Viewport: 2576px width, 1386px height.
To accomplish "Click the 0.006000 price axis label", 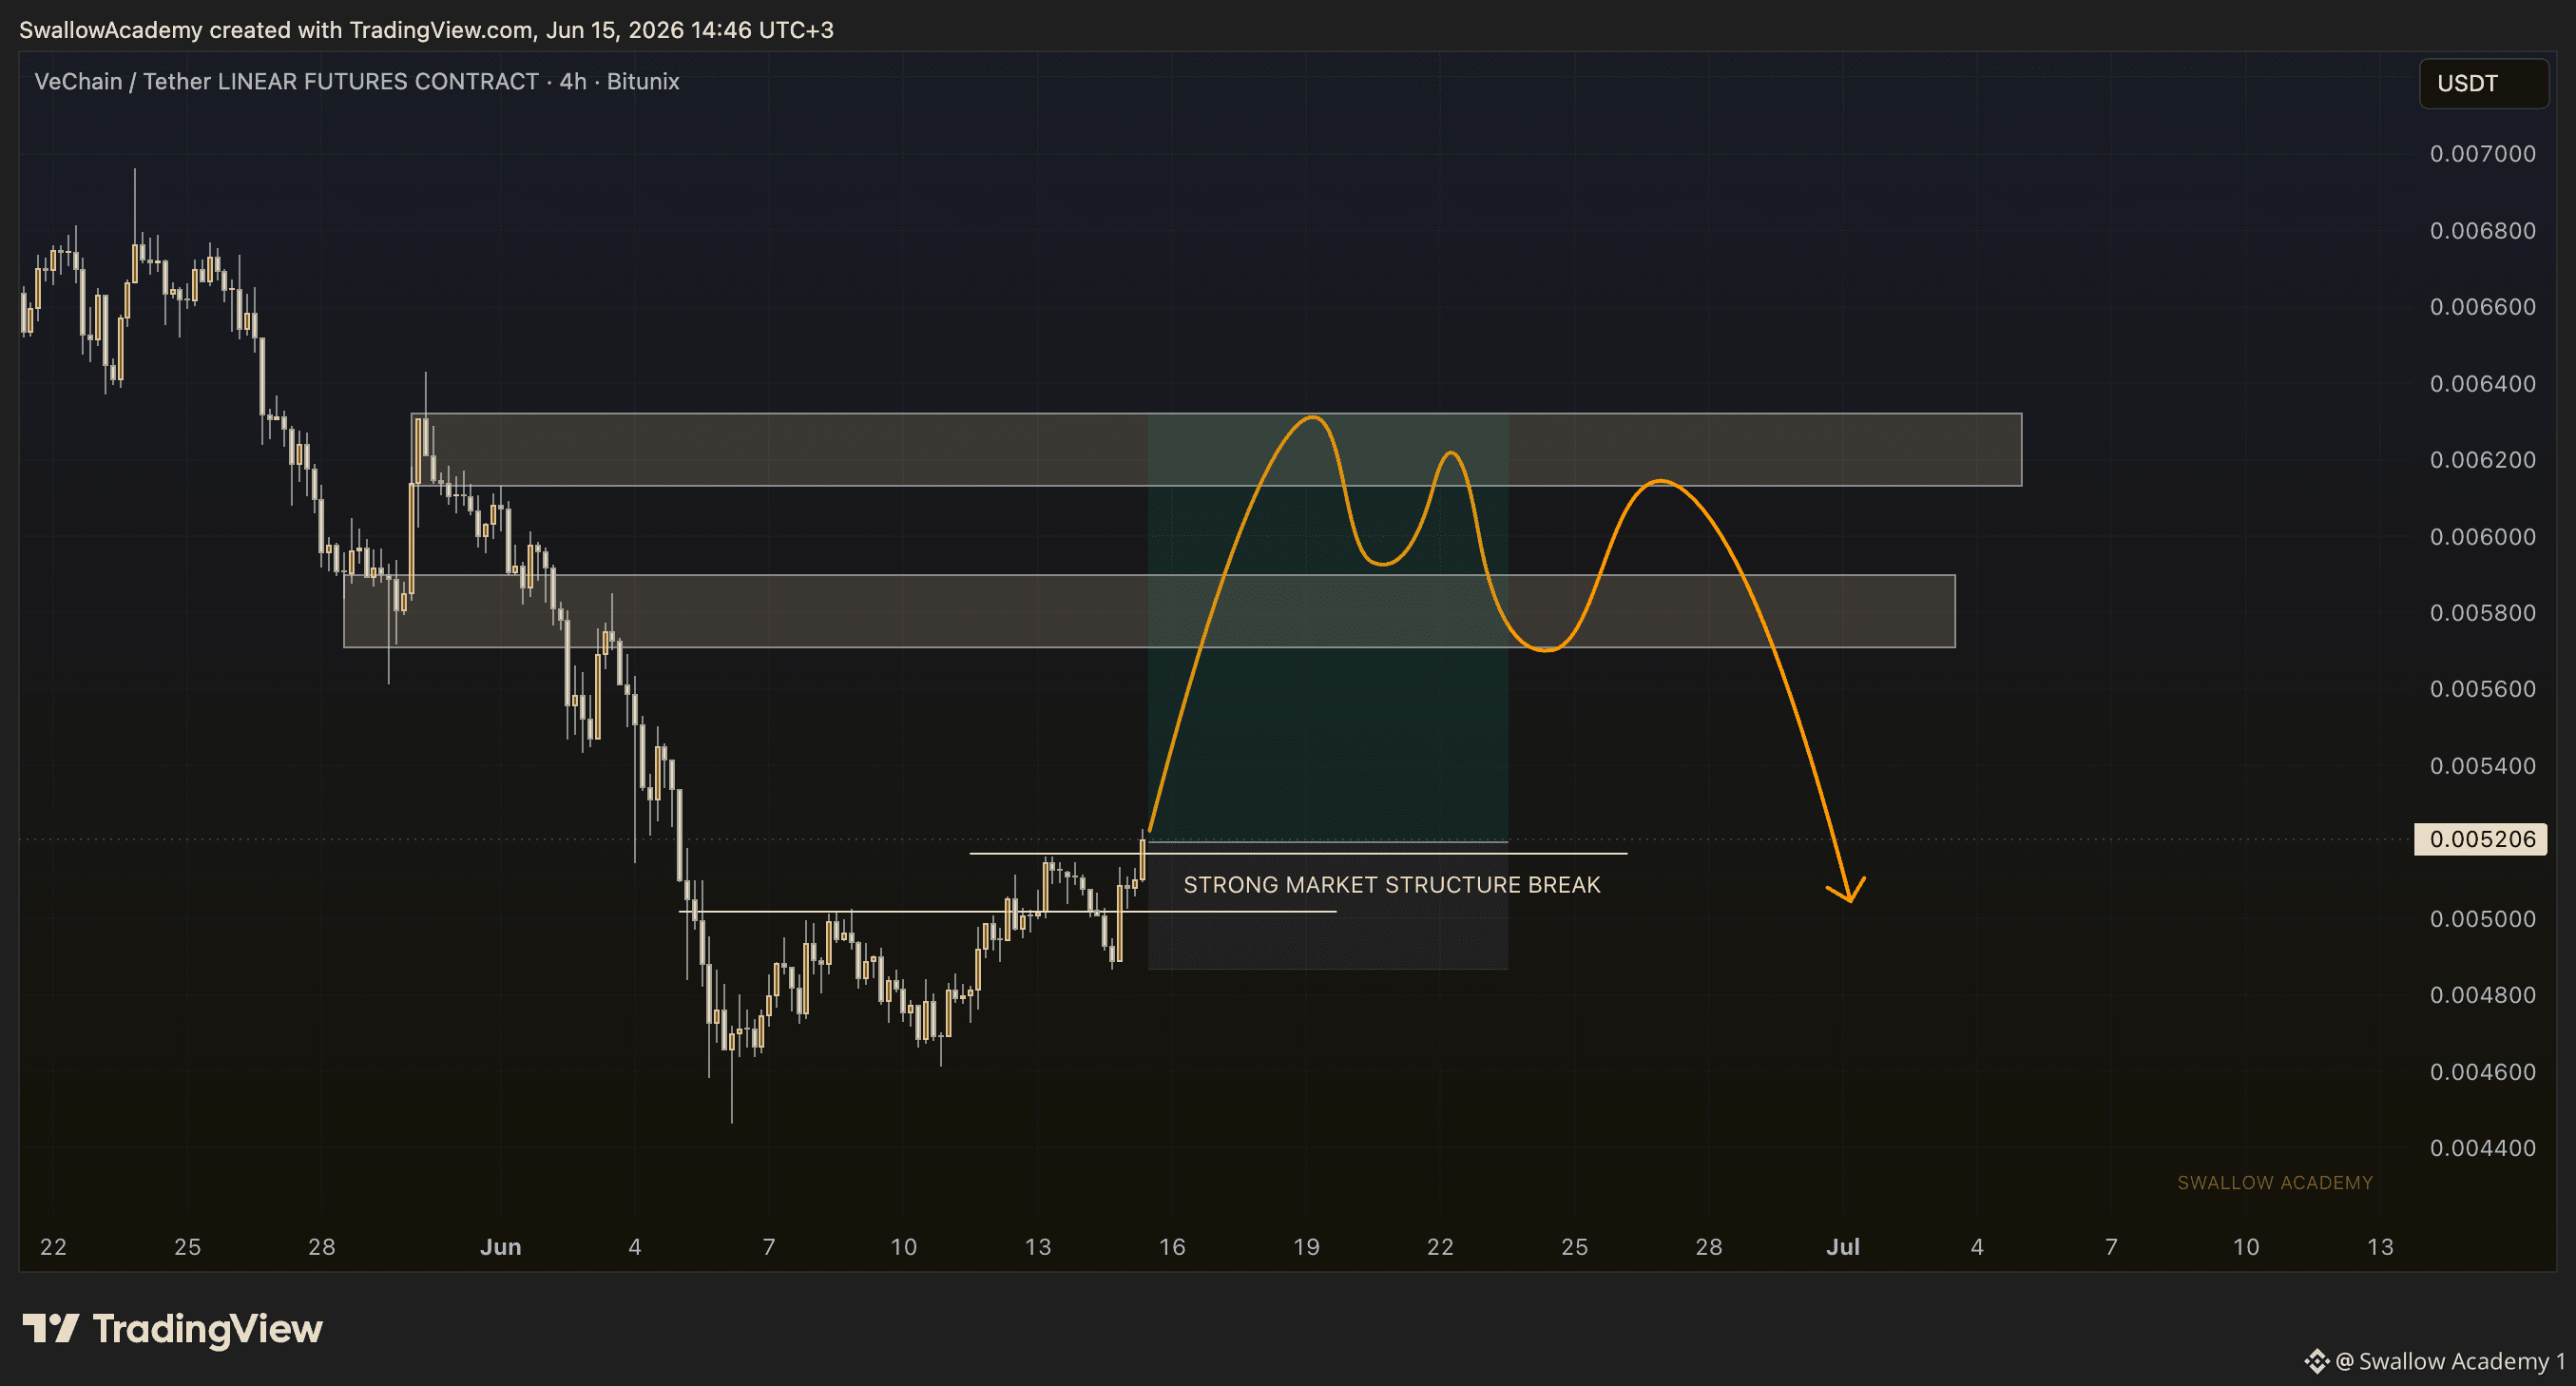I will point(2483,537).
